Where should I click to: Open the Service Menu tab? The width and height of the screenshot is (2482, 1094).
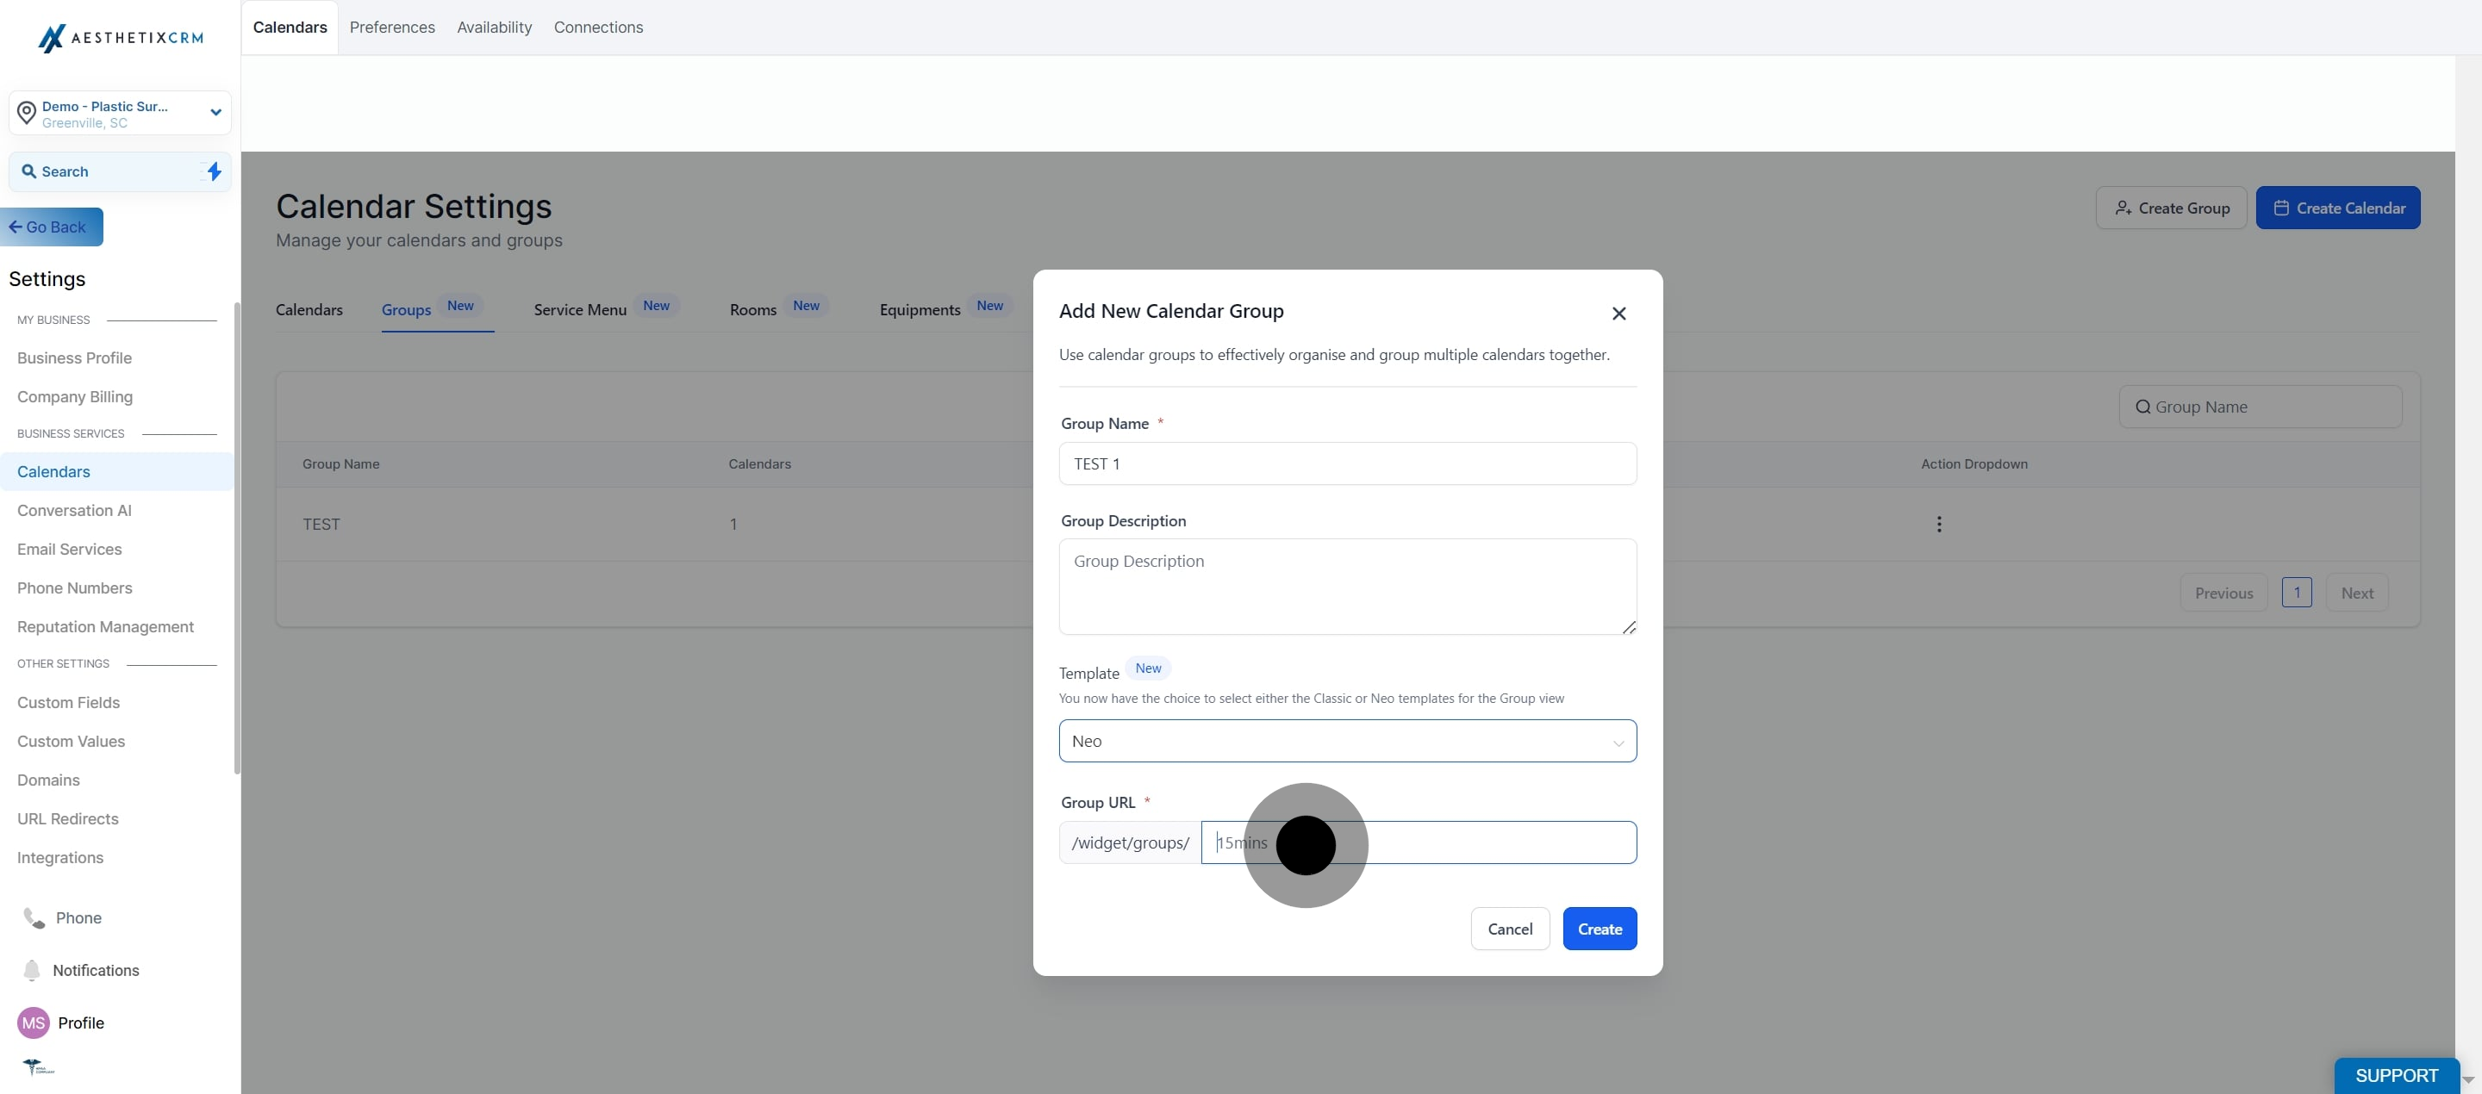point(580,310)
